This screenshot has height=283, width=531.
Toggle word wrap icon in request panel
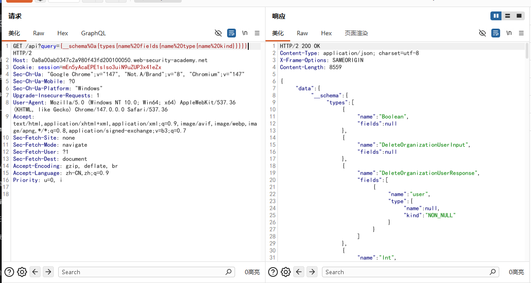[232, 33]
